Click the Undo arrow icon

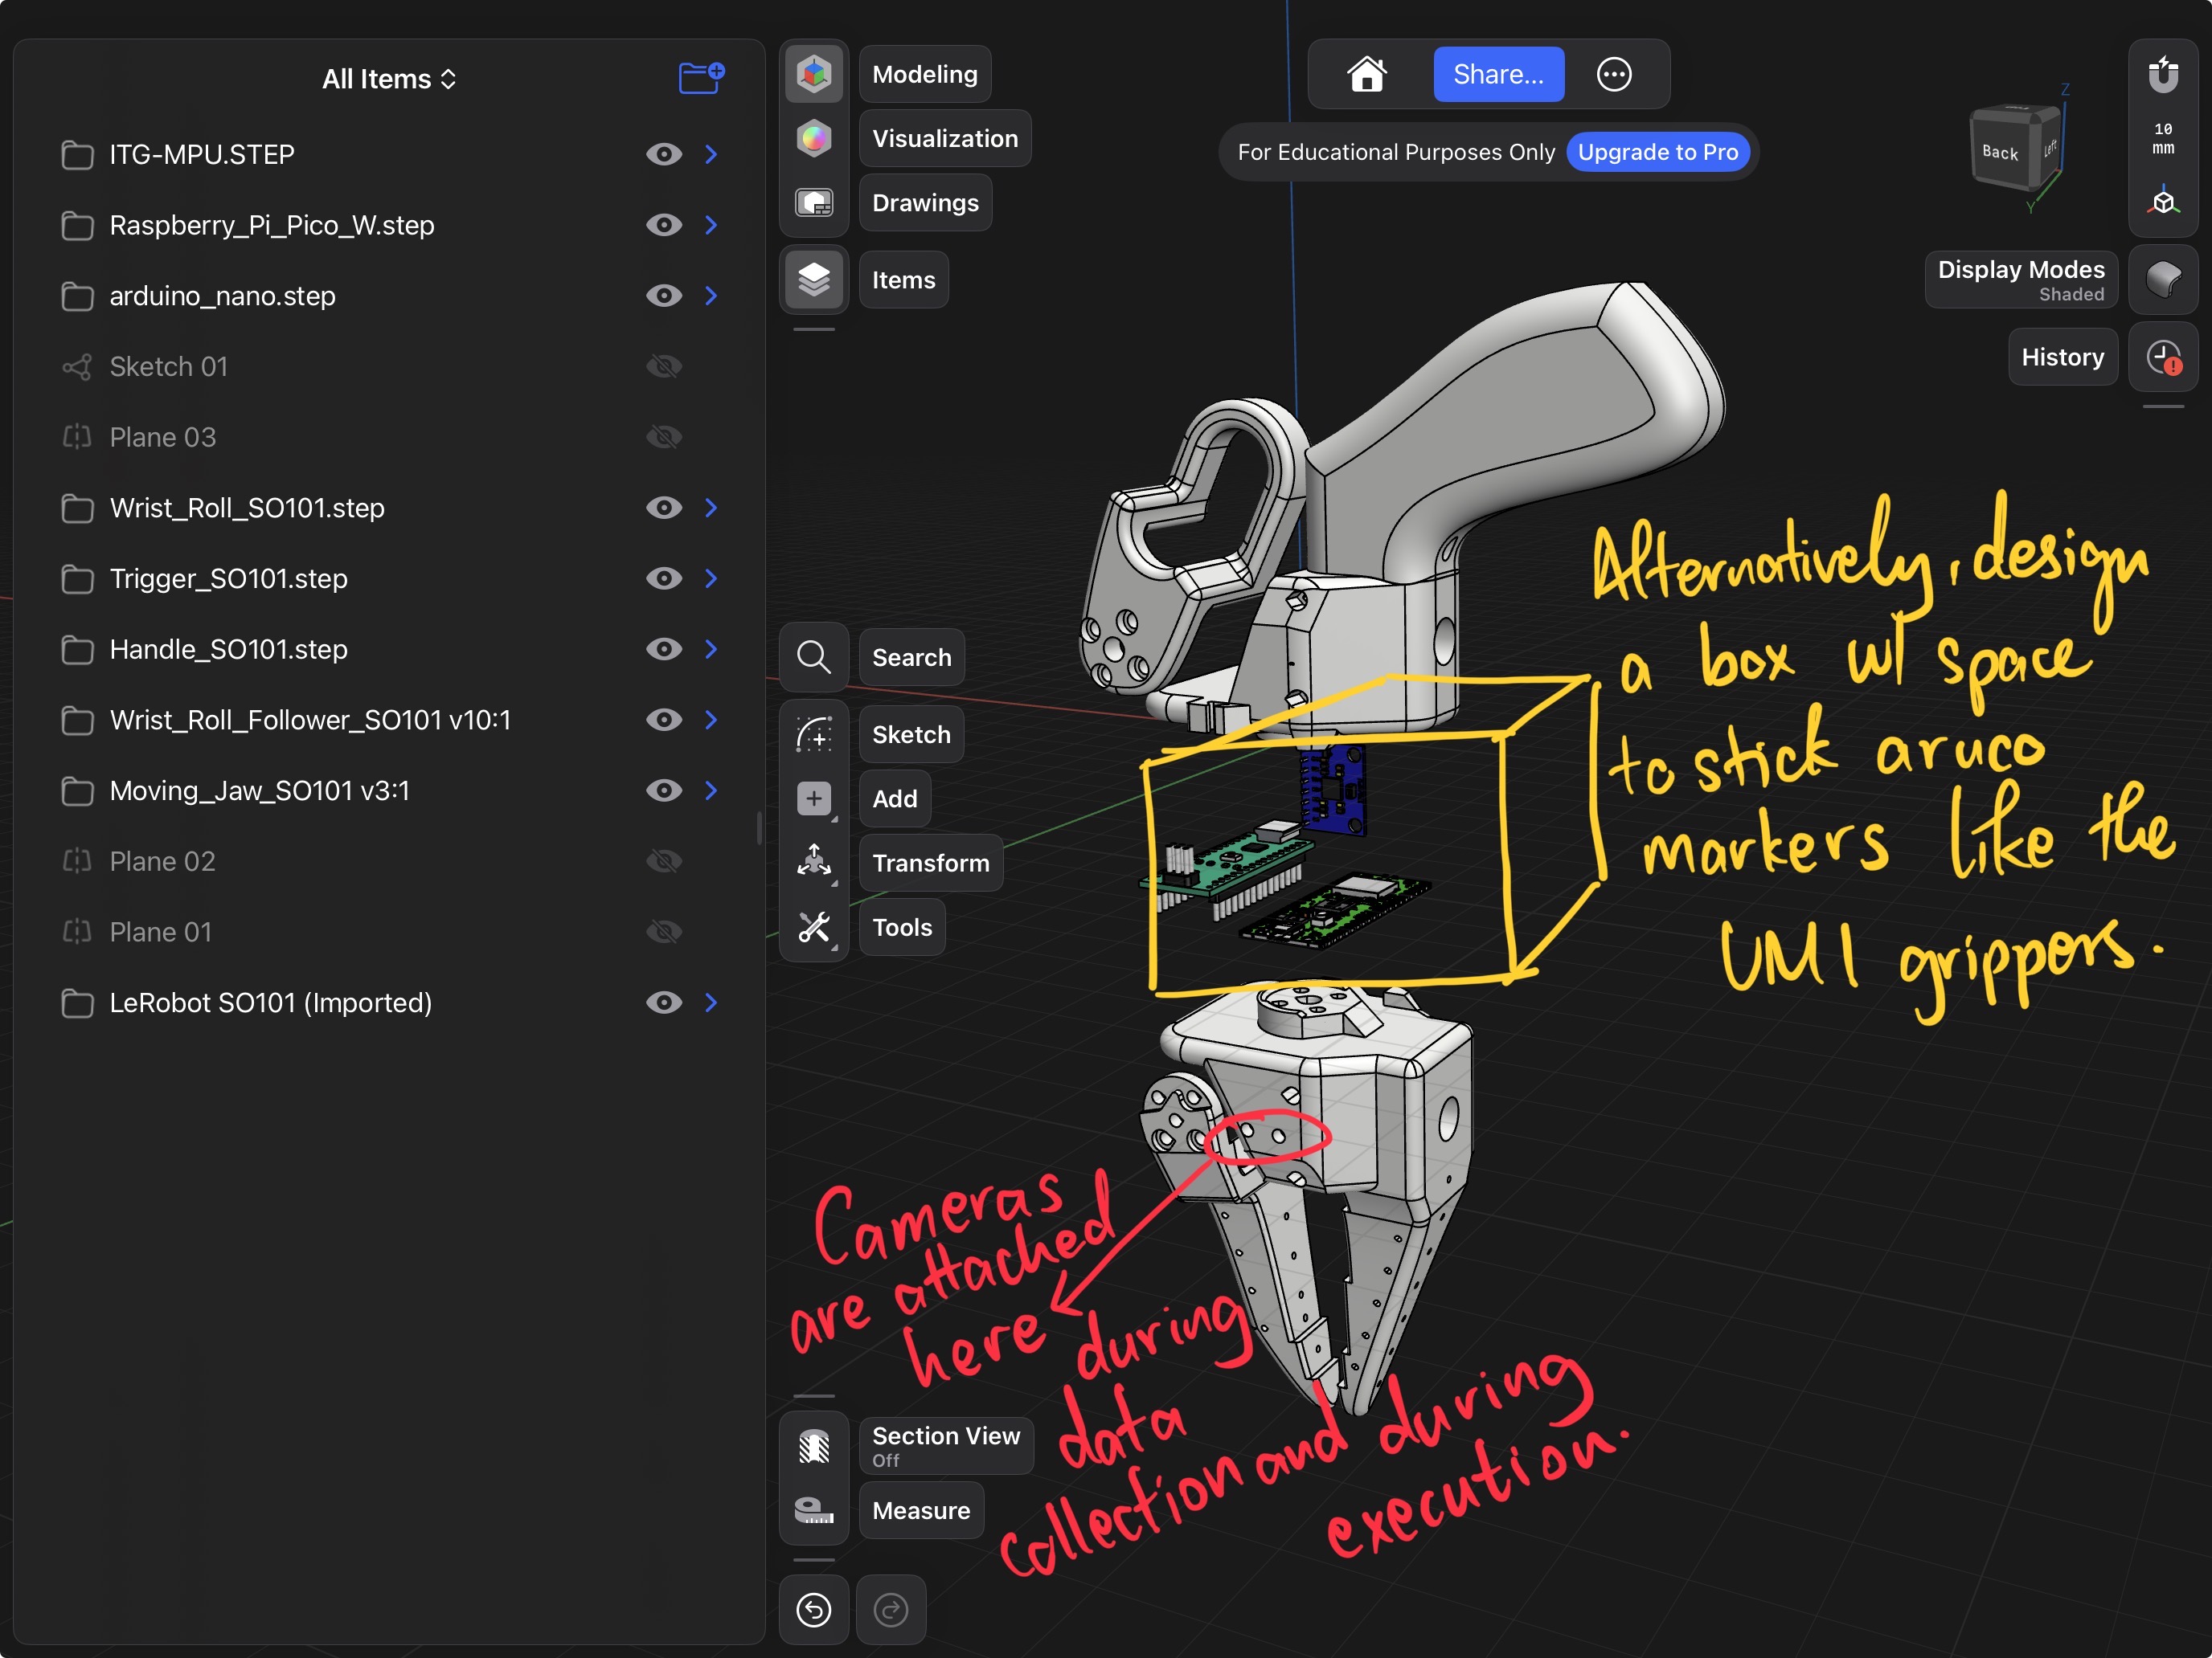coord(814,1610)
